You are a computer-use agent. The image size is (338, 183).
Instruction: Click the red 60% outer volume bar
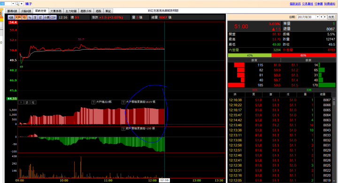coord(303,55)
